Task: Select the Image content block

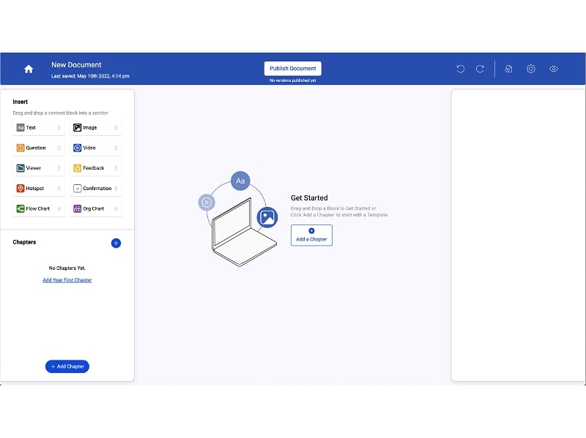Action: pos(96,127)
